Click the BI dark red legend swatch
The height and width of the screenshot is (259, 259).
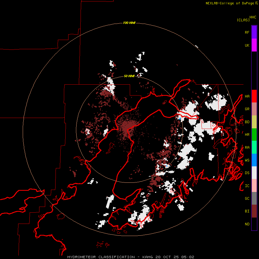254,211
